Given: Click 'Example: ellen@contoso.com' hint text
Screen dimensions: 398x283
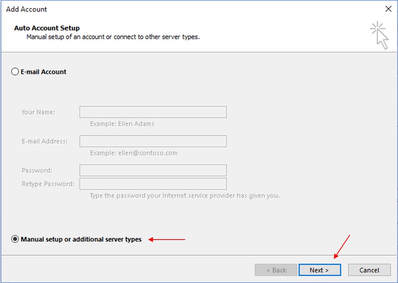Looking at the screenshot, I should (134, 153).
